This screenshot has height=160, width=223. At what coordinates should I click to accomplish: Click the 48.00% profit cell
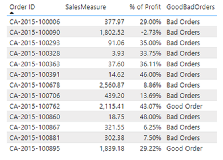[x=150, y=117]
